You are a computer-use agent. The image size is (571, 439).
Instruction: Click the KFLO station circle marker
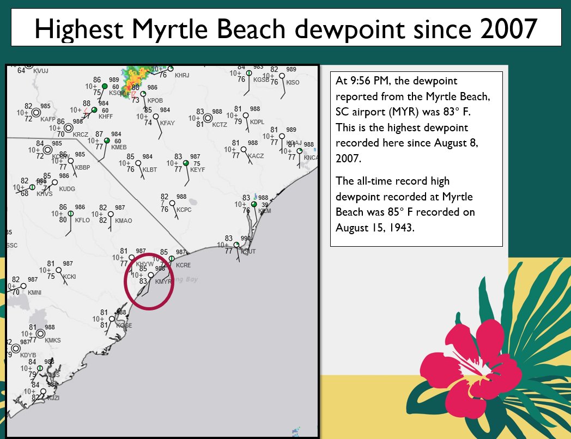pyautogui.click(x=71, y=214)
